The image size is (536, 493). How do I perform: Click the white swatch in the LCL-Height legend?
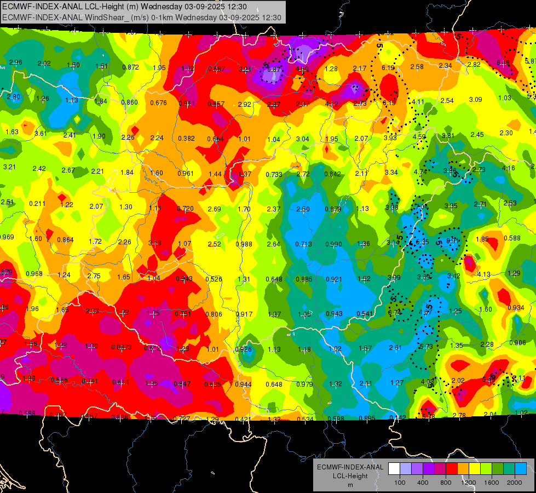point(394,469)
